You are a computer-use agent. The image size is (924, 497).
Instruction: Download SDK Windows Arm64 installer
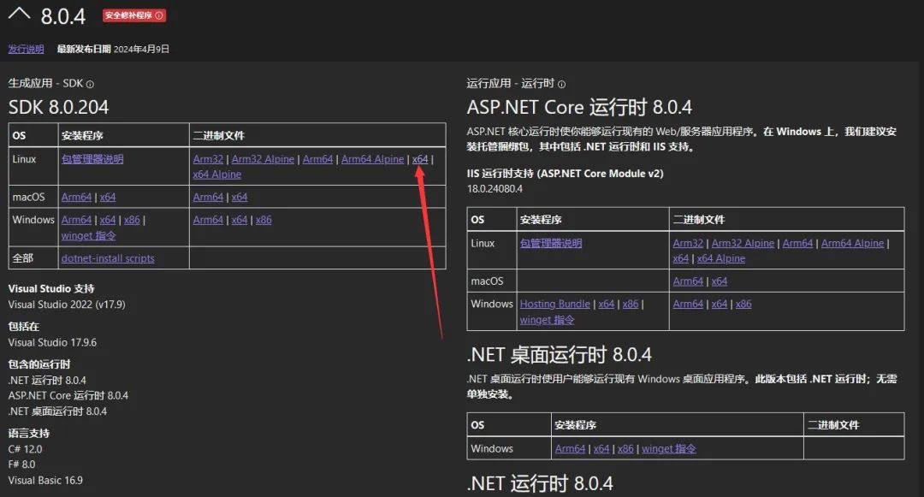77,220
